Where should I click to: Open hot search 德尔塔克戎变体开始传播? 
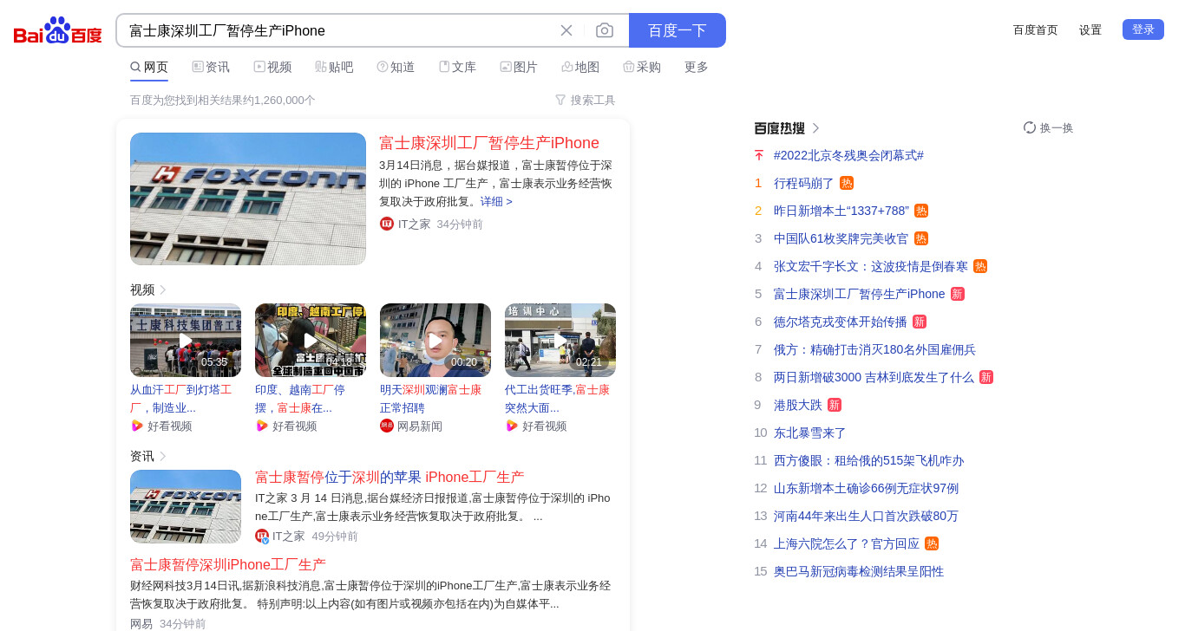841,322
